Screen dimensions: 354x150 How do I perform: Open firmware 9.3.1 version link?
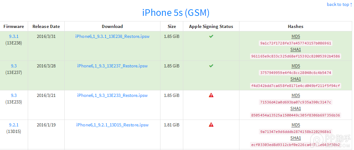point(14,36)
